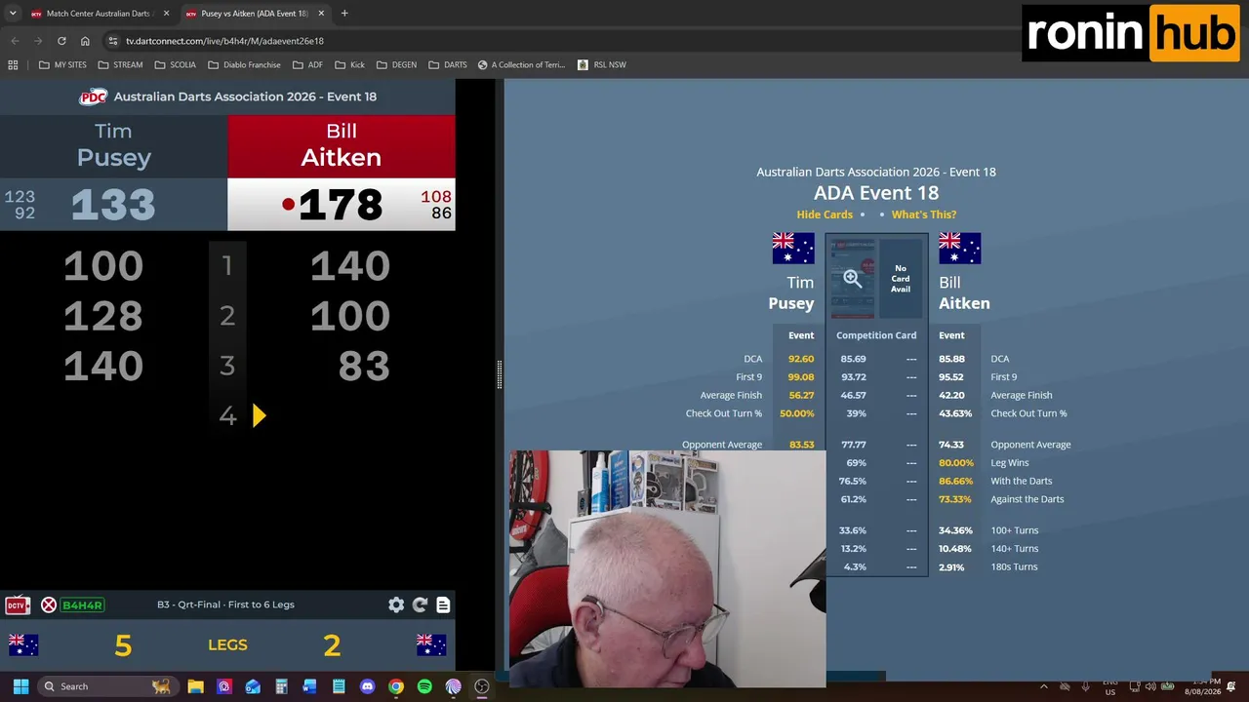Expand the tab search dropdown arrow
Viewport: 1249px width, 702px height.
pos(13,14)
